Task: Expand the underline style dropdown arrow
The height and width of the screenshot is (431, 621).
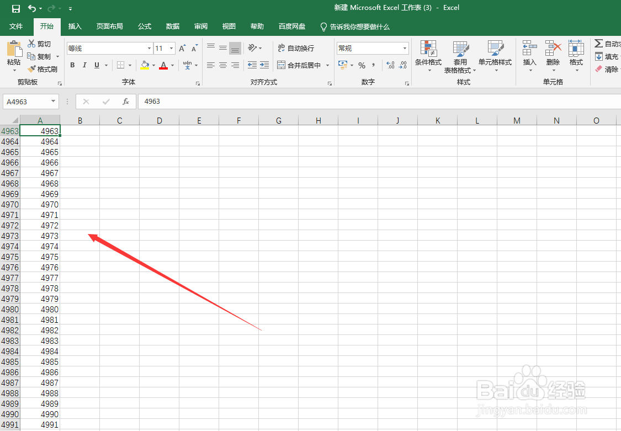Action: (x=106, y=65)
